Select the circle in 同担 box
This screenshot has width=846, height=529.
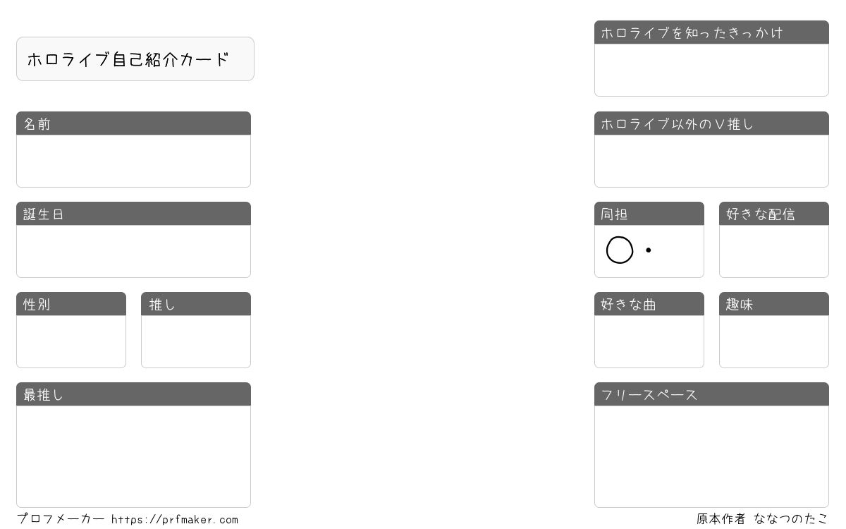coord(620,250)
